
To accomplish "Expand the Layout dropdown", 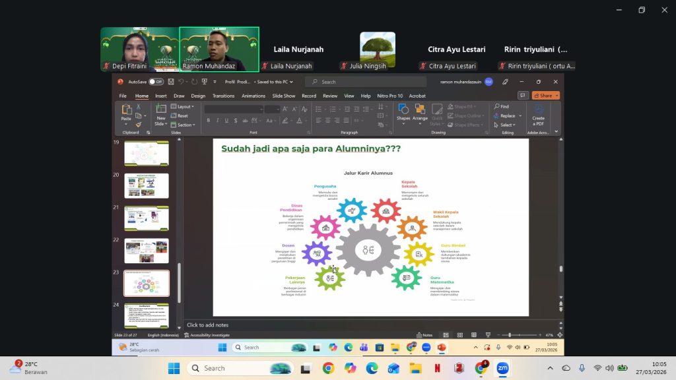I will click(x=182, y=106).
